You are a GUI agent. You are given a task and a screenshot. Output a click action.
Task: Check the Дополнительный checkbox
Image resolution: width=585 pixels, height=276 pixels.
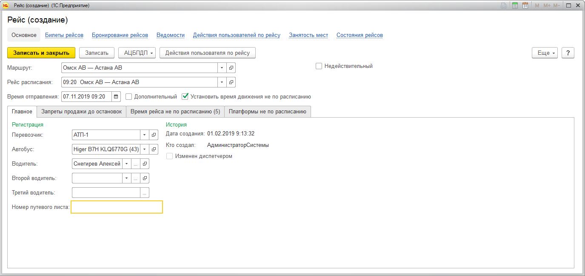click(x=129, y=97)
